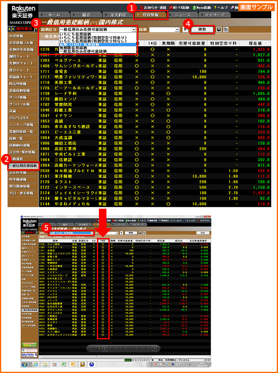Image resolution: width=278 pixels, height=373 pixels.
Task: Click the 売建可能数量 column header in top window
Action: tap(191, 43)
